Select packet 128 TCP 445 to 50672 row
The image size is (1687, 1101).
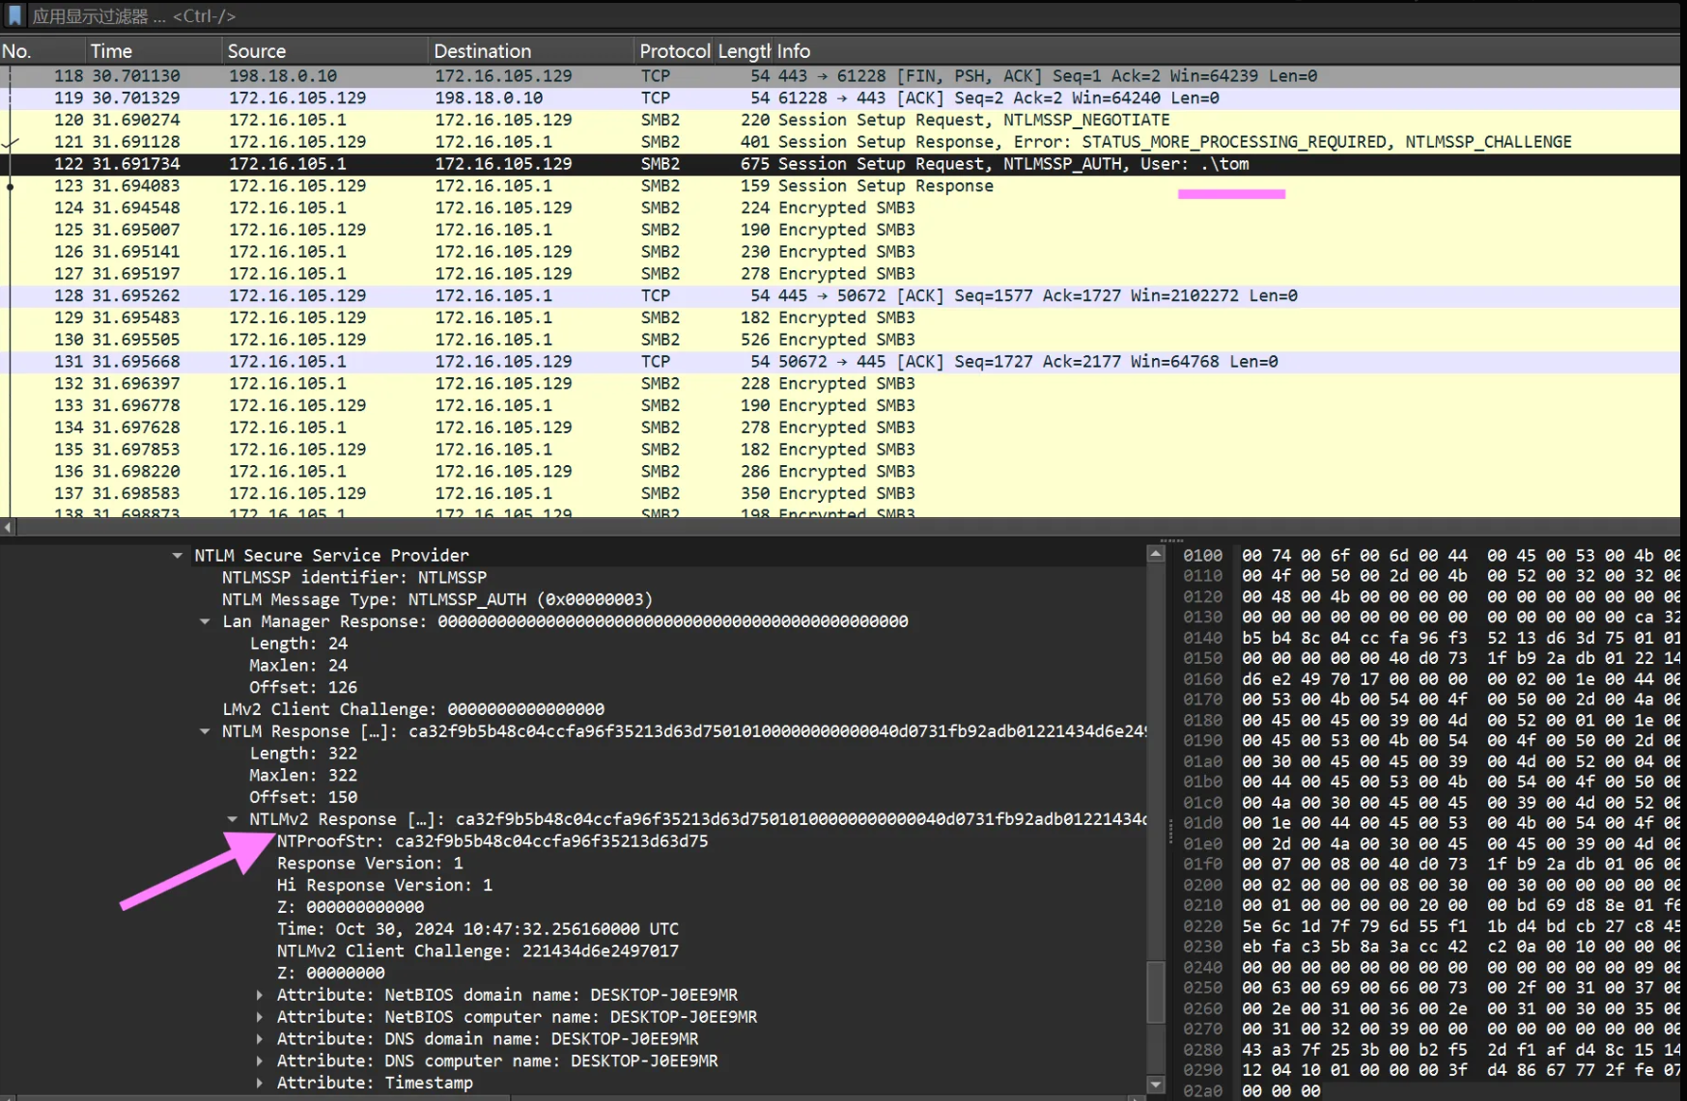tap(840, 296)
